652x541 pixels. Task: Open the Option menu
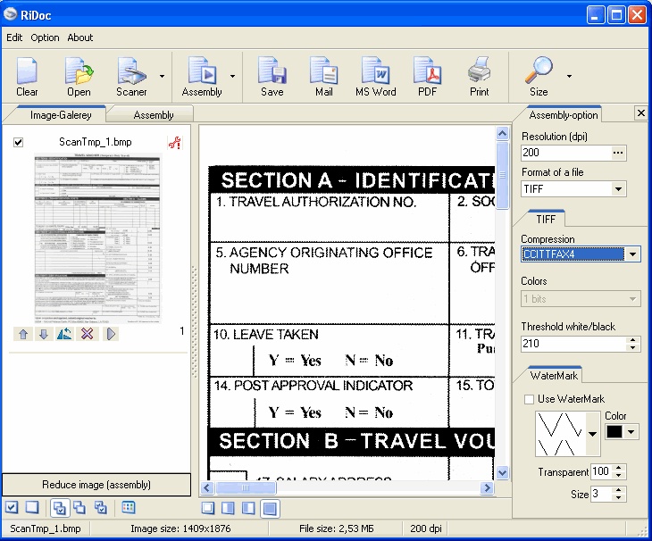click(x=45, y=37)
